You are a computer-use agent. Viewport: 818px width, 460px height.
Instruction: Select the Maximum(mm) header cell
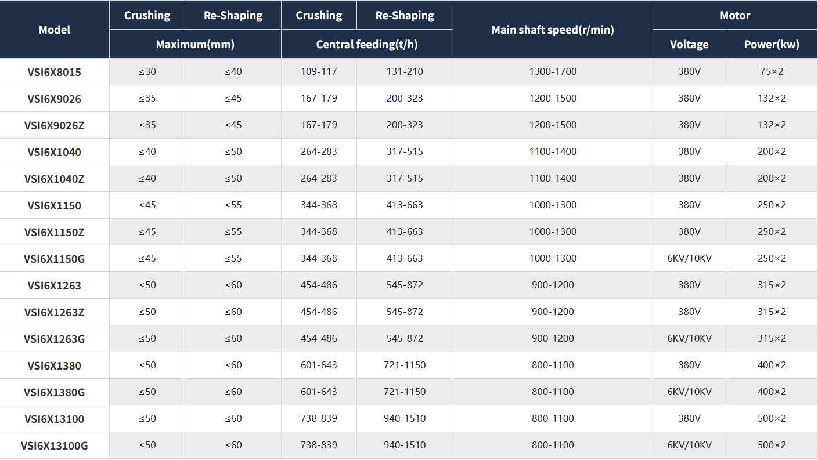195,44
